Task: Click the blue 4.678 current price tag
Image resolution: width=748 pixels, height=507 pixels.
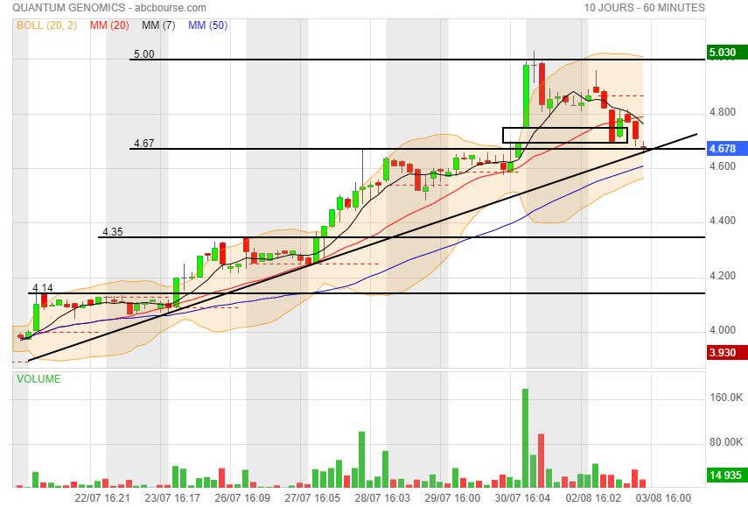Action: (726, 149)
